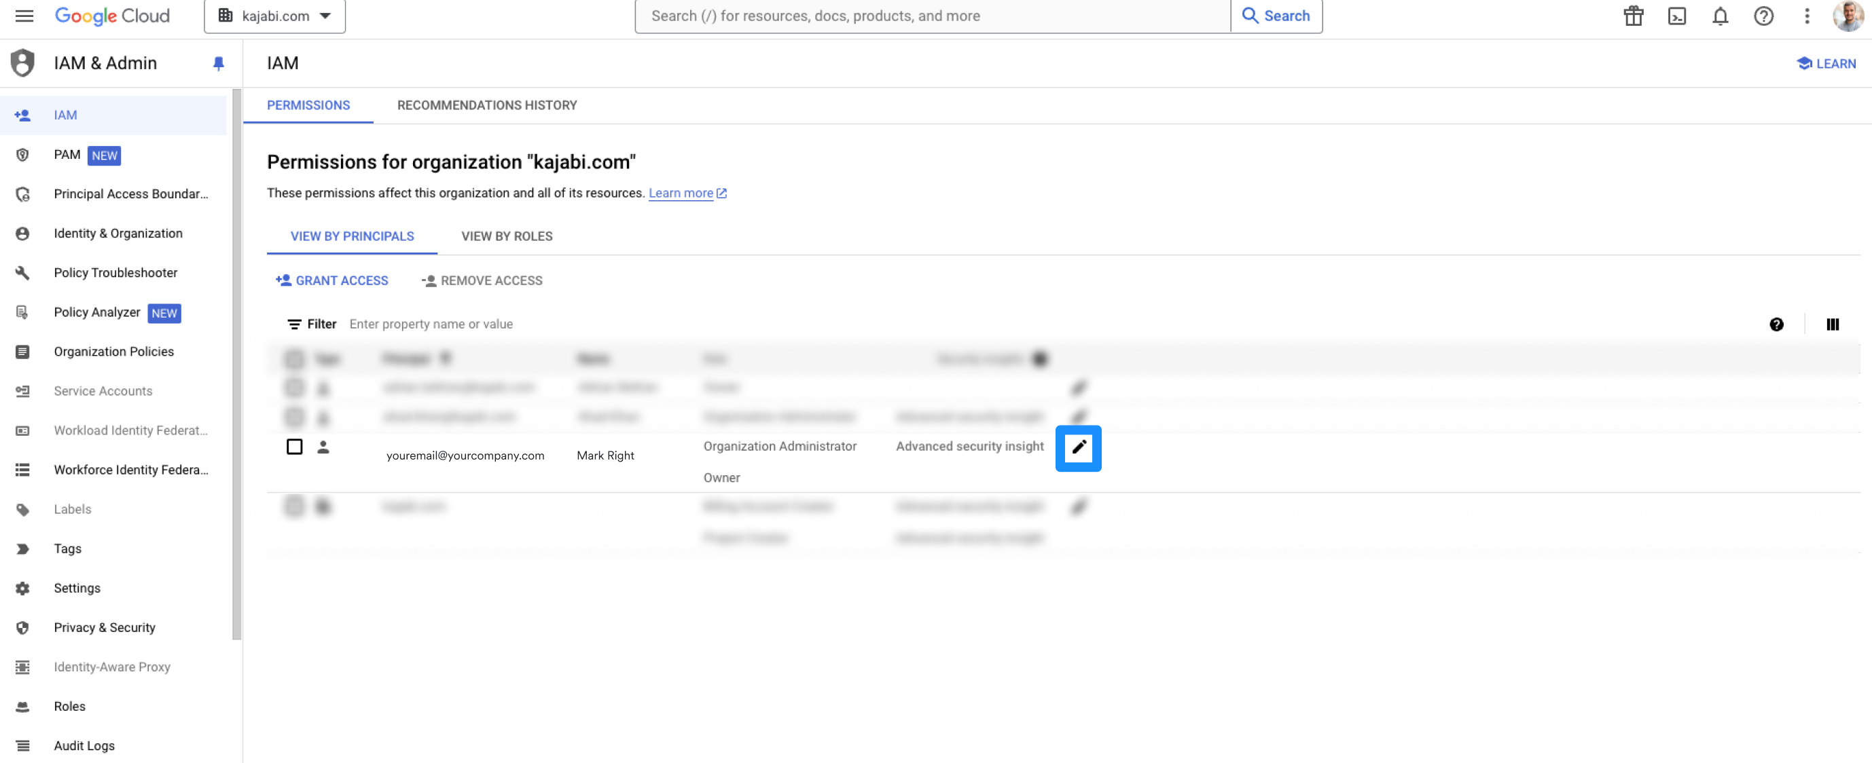Click the Filter icon
This screenshot has height=763, width=1872.
pyautogui.click(x=293, y=324)
